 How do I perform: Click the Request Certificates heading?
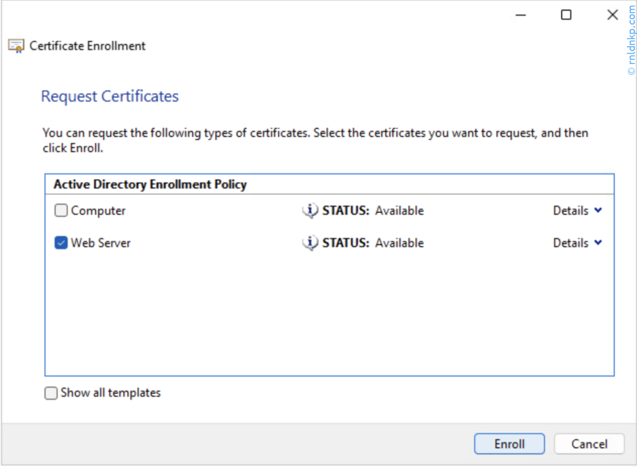[x=110, y=97]
